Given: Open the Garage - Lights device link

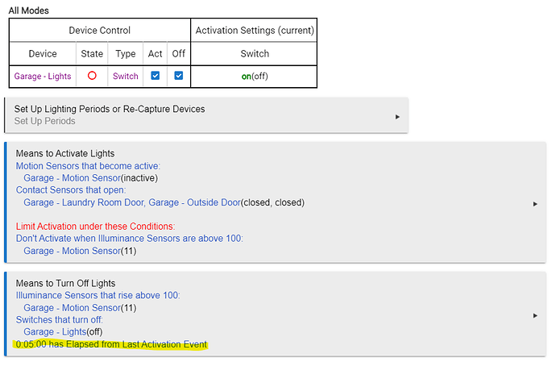Looking at the screenshot, I should coord(43,77).
